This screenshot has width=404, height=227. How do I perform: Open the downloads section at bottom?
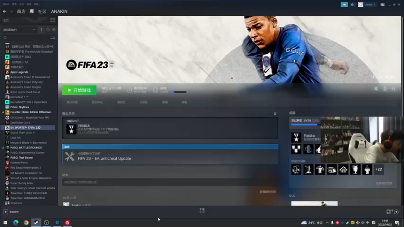tap(202, 211)
